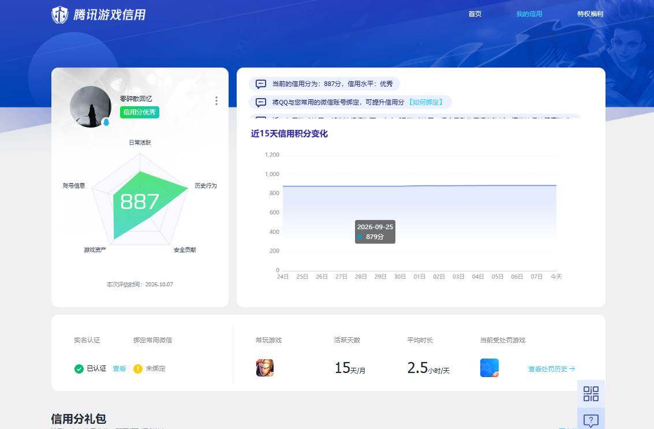Screen dimensions: 654x429
Task: Click the 日常活跃 radar axis label
Action: (x=140, y=143)
